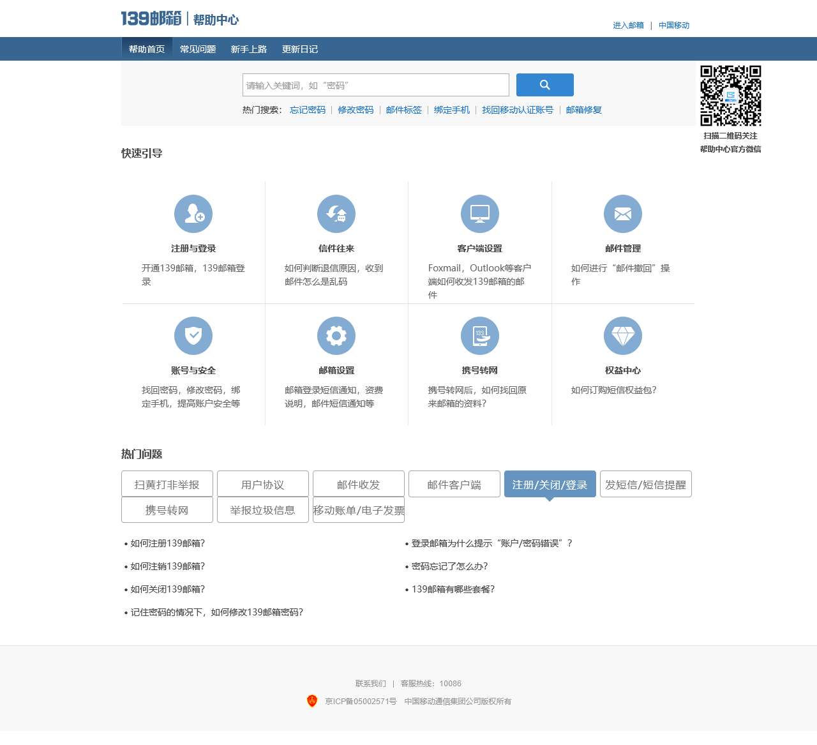Click the 注册与登录 heading text
Image resolution: width=817 pixels, height=745 pixels.
(193, 248)
